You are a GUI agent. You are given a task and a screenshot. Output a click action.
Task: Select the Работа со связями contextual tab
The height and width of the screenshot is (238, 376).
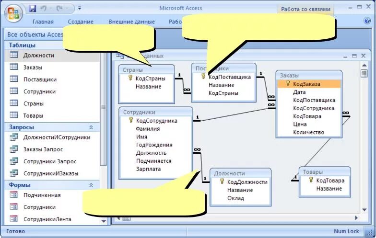coord(305,10)
